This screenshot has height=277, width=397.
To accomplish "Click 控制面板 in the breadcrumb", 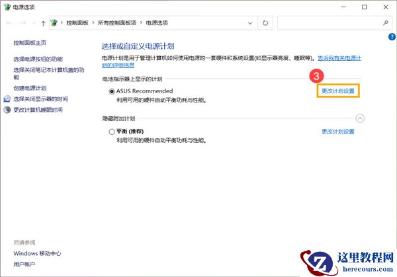I will [x=77, y=22].
